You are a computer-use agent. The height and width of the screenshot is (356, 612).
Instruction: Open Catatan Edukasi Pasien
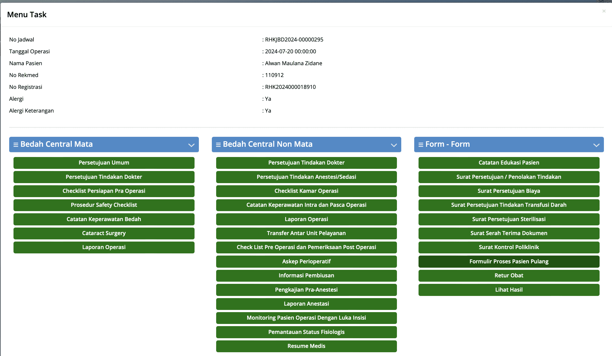click(509, 163)
